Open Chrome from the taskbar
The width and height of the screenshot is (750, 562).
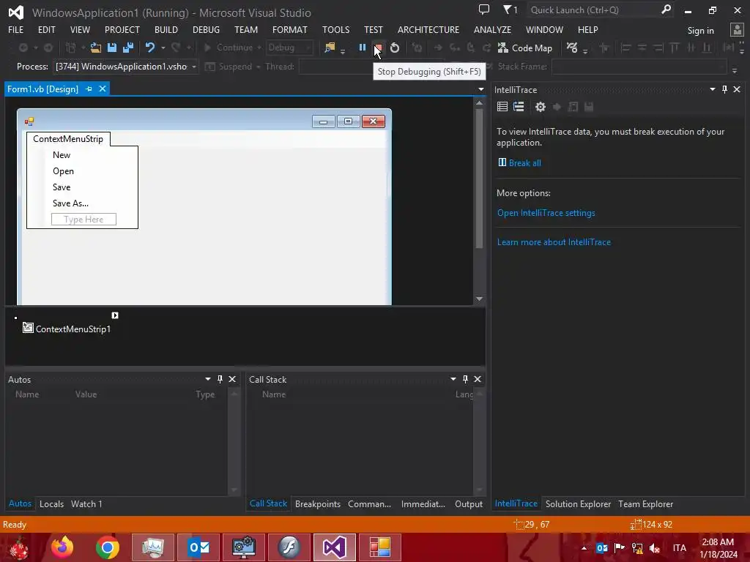pyautogui.click(x=108, y=547)
